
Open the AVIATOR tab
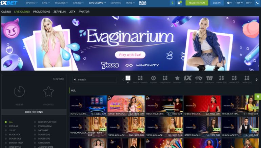pyautogui.click(x=84, y=12)
